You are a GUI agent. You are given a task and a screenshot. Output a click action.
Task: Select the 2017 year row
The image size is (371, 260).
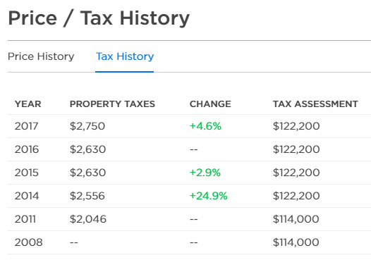tap(189, 126)
